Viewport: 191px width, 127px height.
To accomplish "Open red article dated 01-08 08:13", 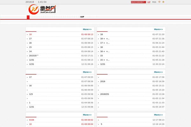I will pyautogui.click(x=30, y=34).
